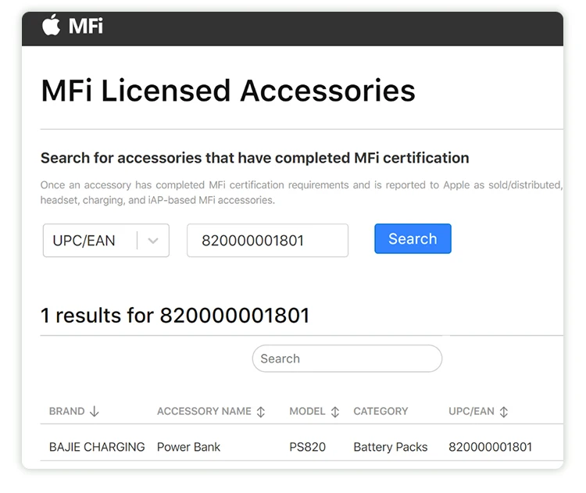The height and width of the screenshot is (493, 586).
Task: Click the BRAND column sort arrow
Action: tap(95, 412)
